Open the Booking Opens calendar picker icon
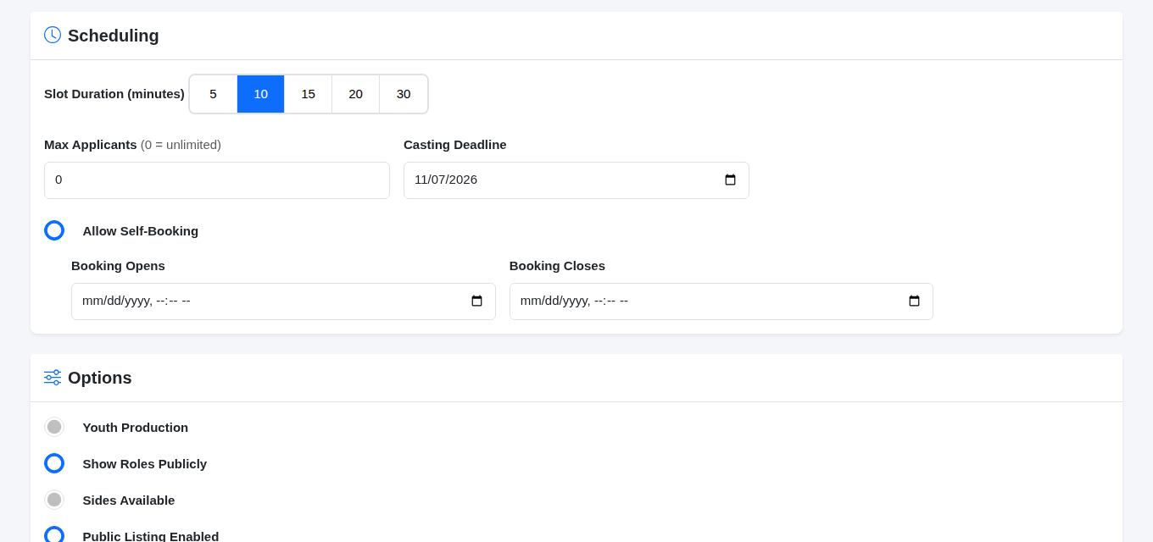Screen dimensions: 1153x542 477,301
